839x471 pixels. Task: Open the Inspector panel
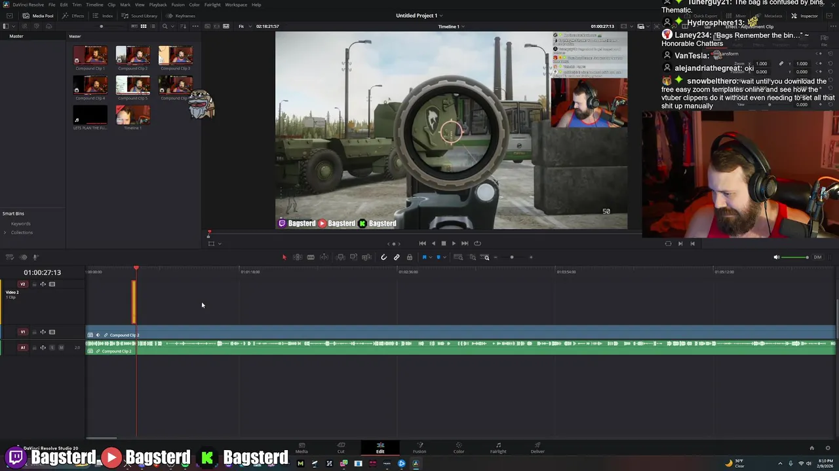click(805, 16)
